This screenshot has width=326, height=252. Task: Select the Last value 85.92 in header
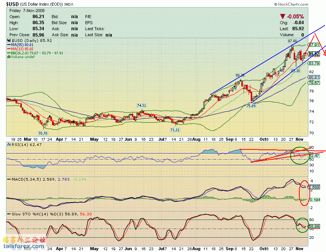click(298, 29)
